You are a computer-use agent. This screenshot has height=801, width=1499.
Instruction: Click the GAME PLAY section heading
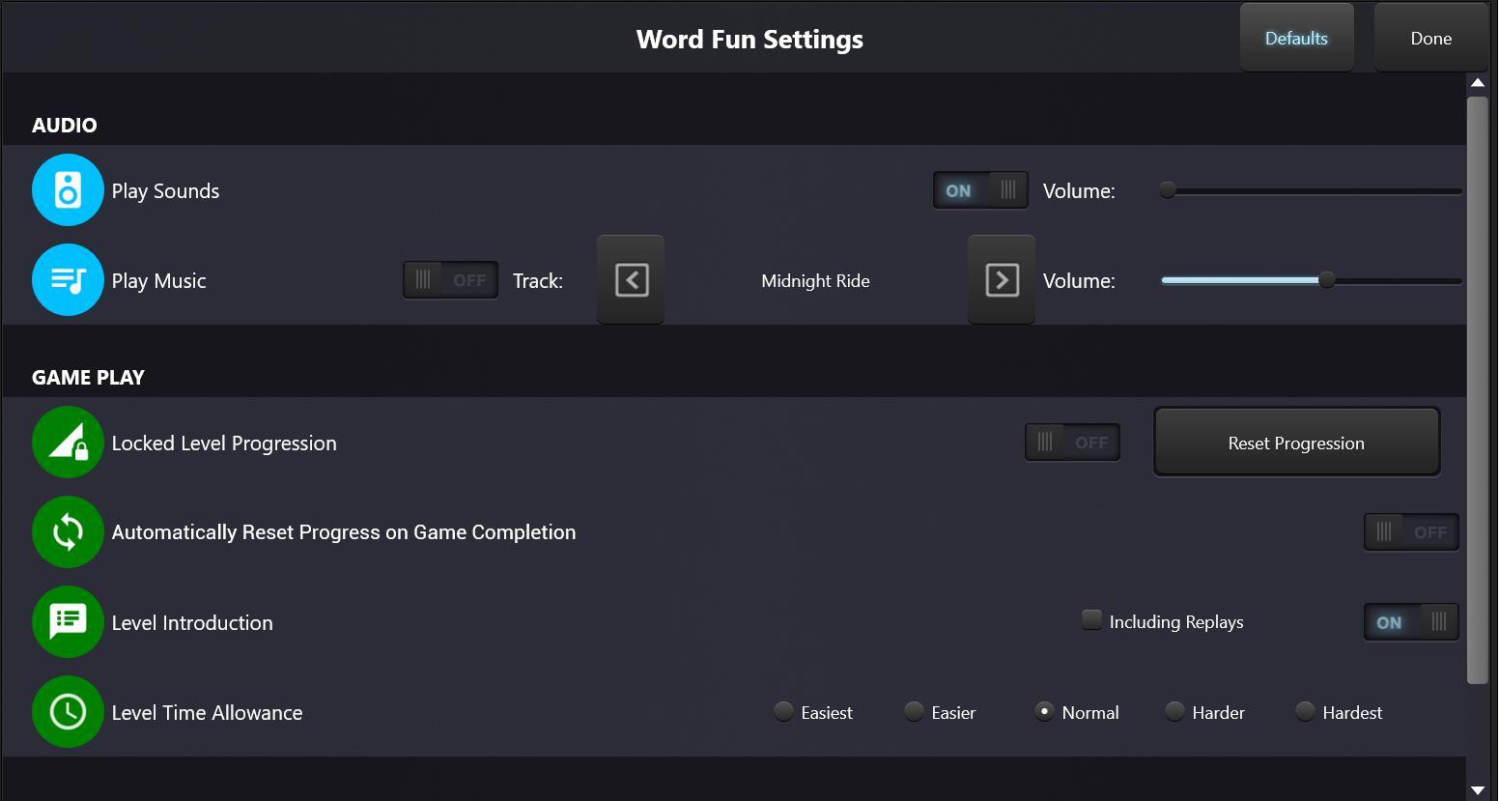[x=88, y=377]
